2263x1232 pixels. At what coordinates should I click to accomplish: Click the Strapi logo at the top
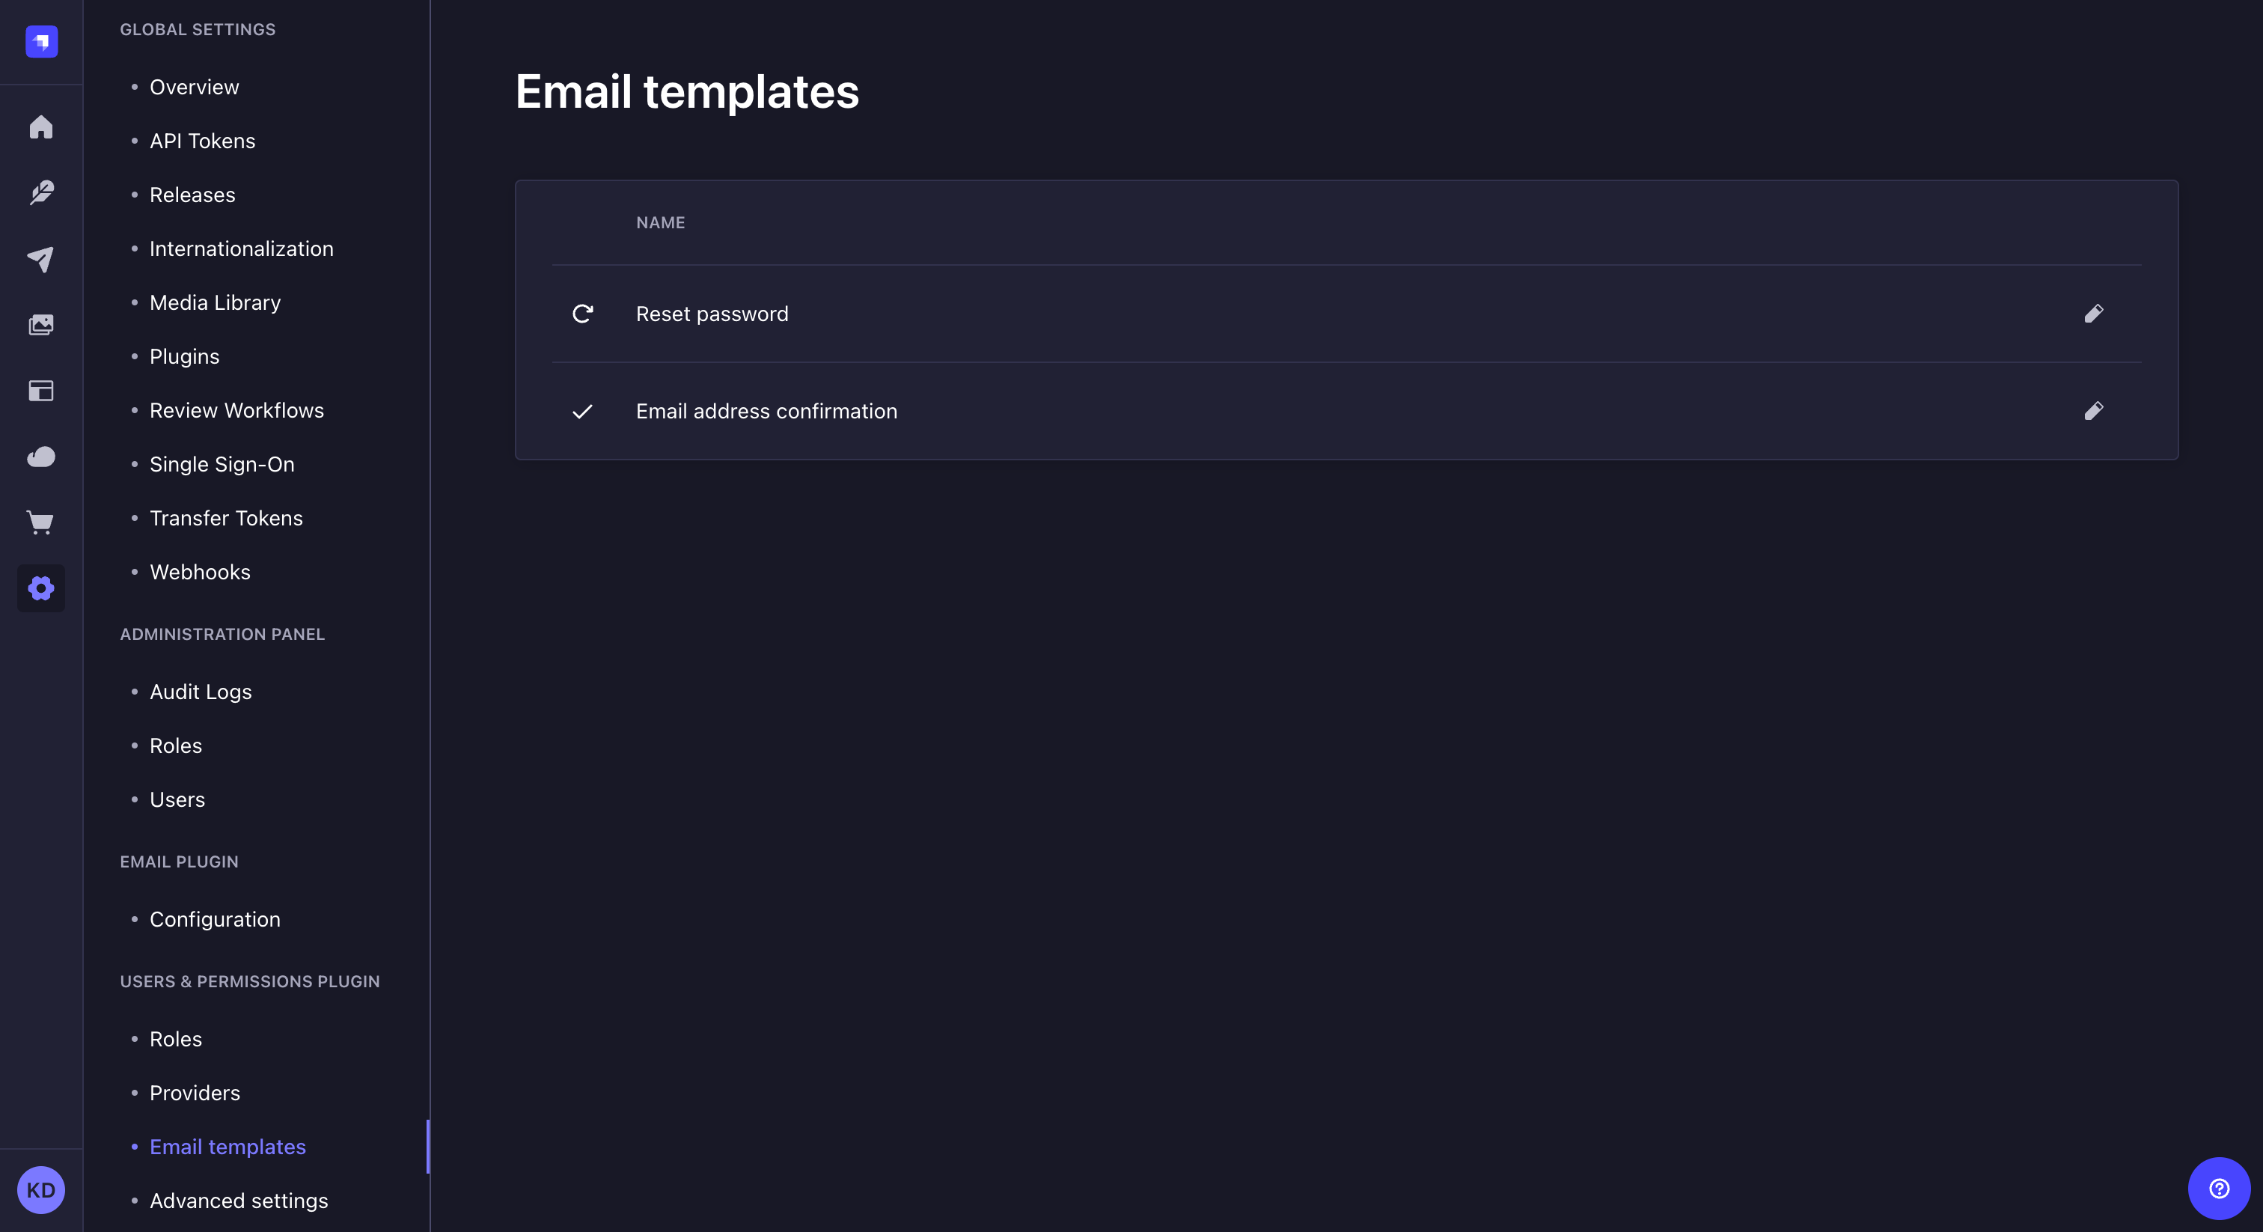[x=40, y=40]
